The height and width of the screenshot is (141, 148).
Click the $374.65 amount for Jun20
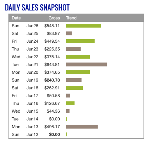pyautogui.click(x=52, y=72)
